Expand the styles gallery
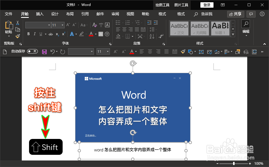Screen dimensions: 269x167 click(233, 34)
